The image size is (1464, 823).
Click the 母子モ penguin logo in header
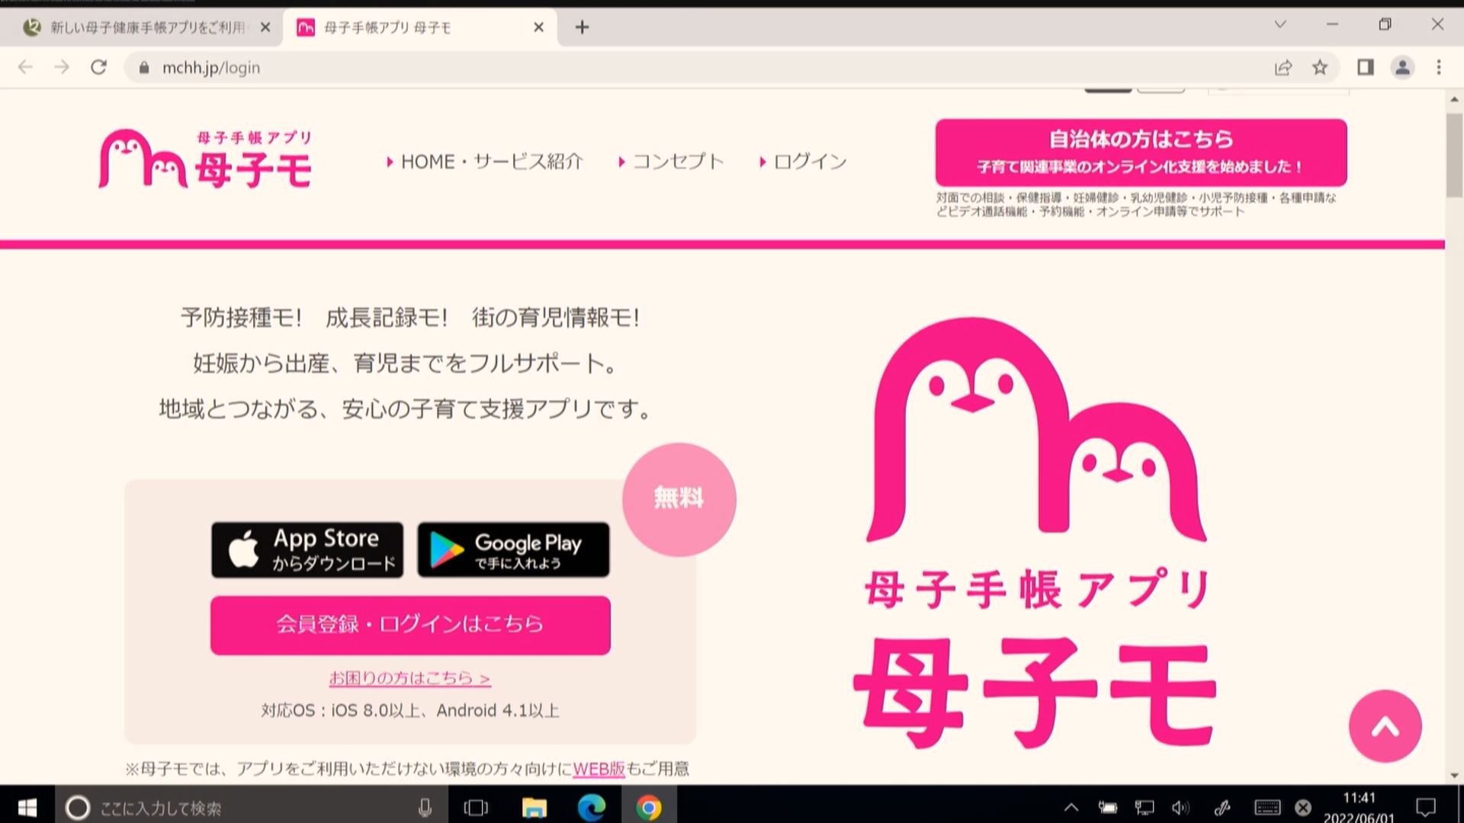pyautogui.click(x=205, y=159)
